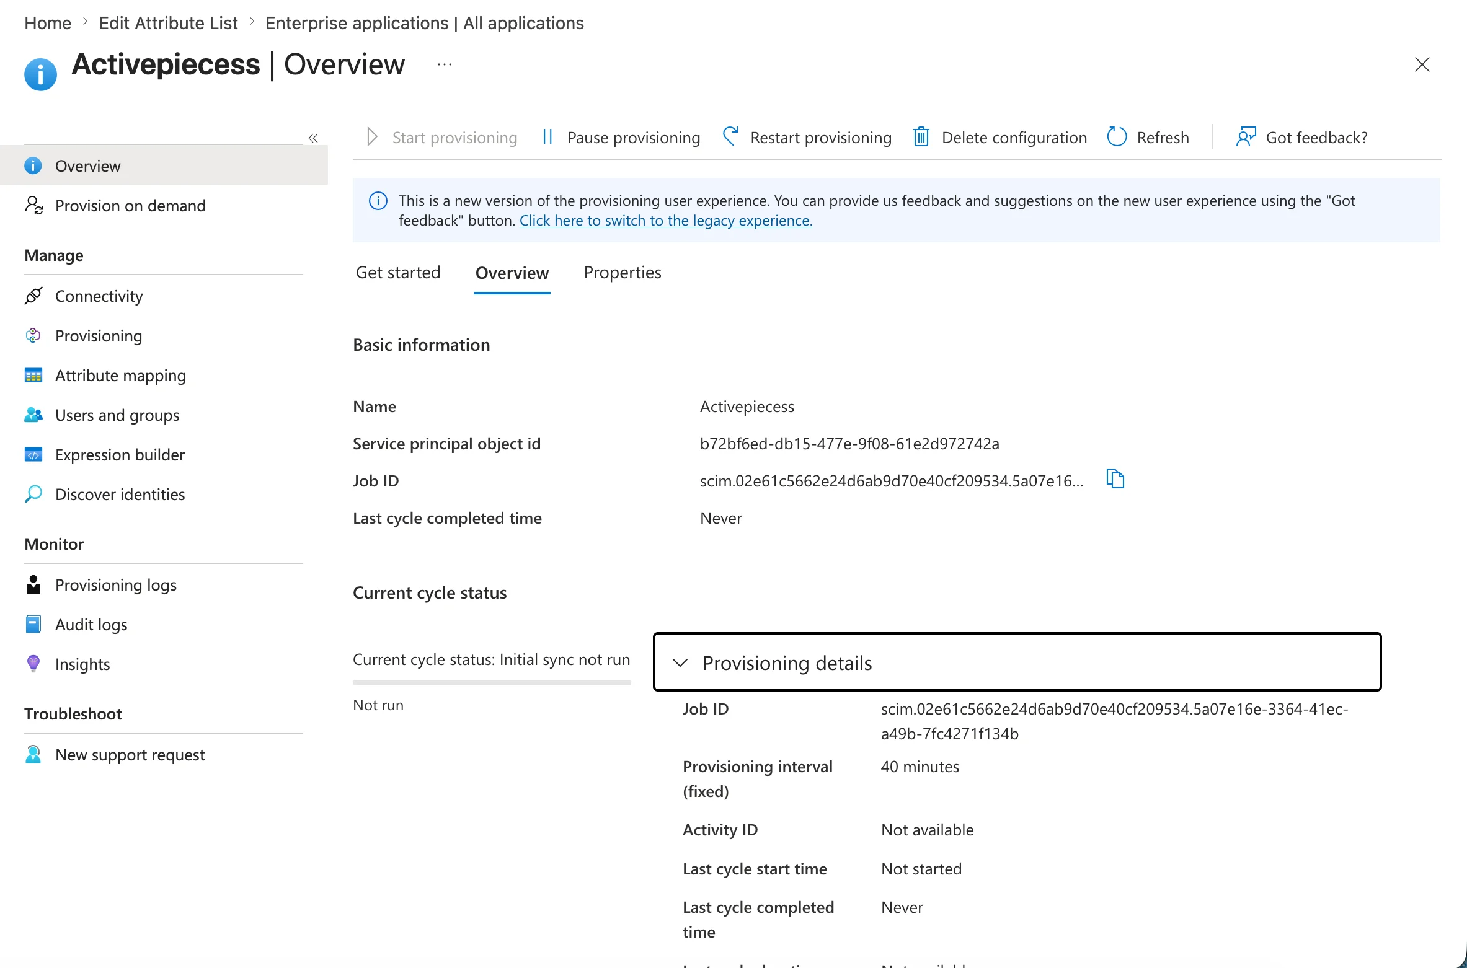Click the Restart provisioning arrow icon
Screen dimensions: 1467x968
point(731,136)
